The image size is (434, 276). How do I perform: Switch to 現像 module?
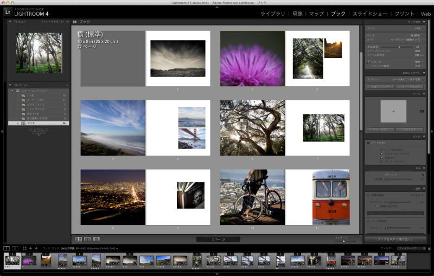[x=297, y=14]
